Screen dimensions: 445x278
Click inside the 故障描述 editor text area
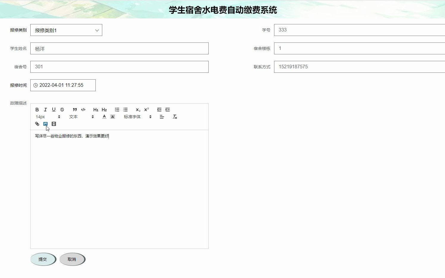click(x=119, y=189)
